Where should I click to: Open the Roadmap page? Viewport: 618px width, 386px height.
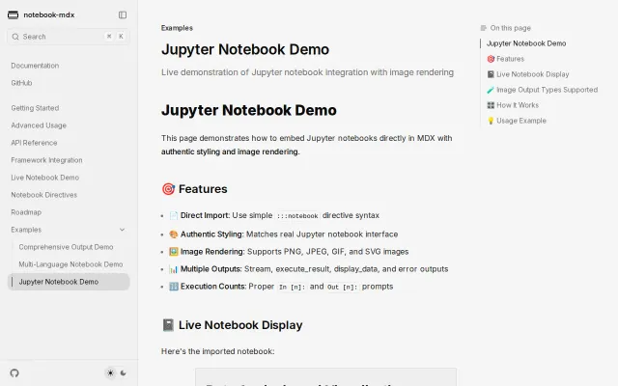click(26, 212)
